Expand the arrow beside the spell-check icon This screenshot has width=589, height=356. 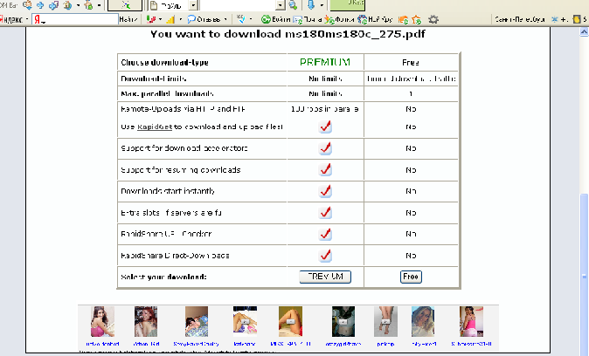coord(251,19)
